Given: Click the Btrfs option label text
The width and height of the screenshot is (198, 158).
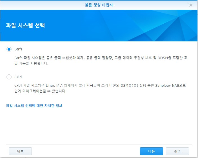Looking at the screenshot, I should [18, 49].
